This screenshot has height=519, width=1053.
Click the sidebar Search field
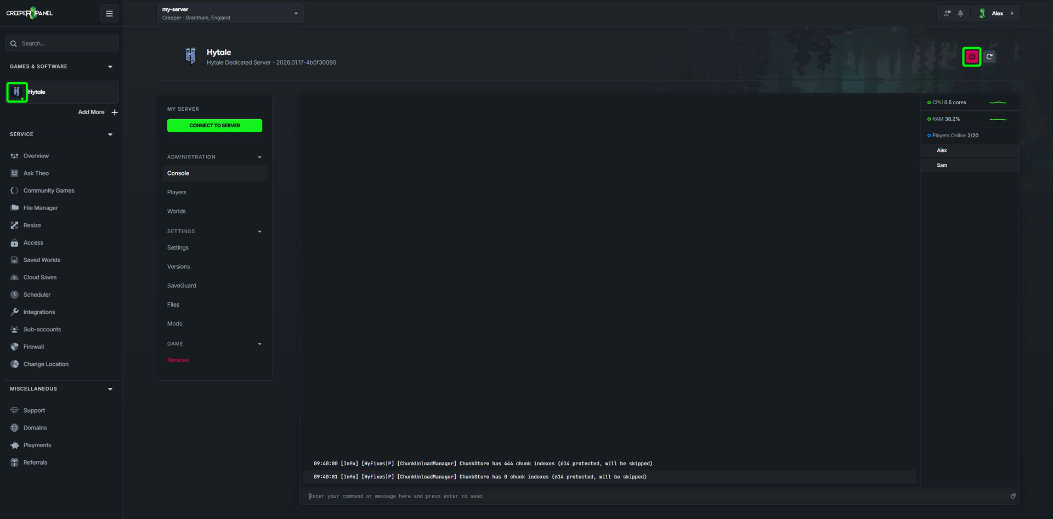click(62, 43)
